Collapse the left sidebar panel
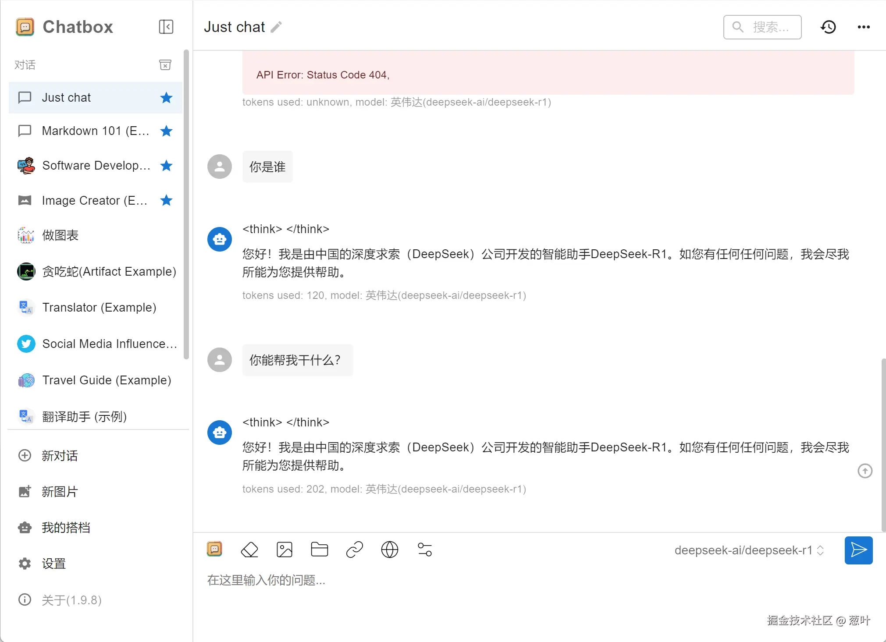 tap(166, 27)
